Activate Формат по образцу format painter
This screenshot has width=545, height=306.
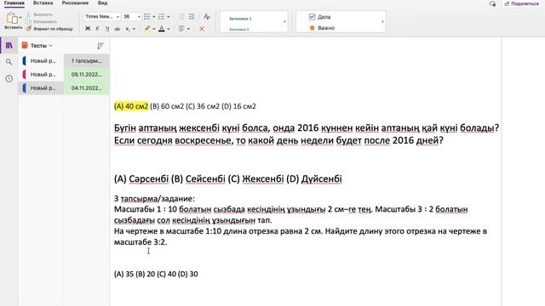tap(49, 29)
